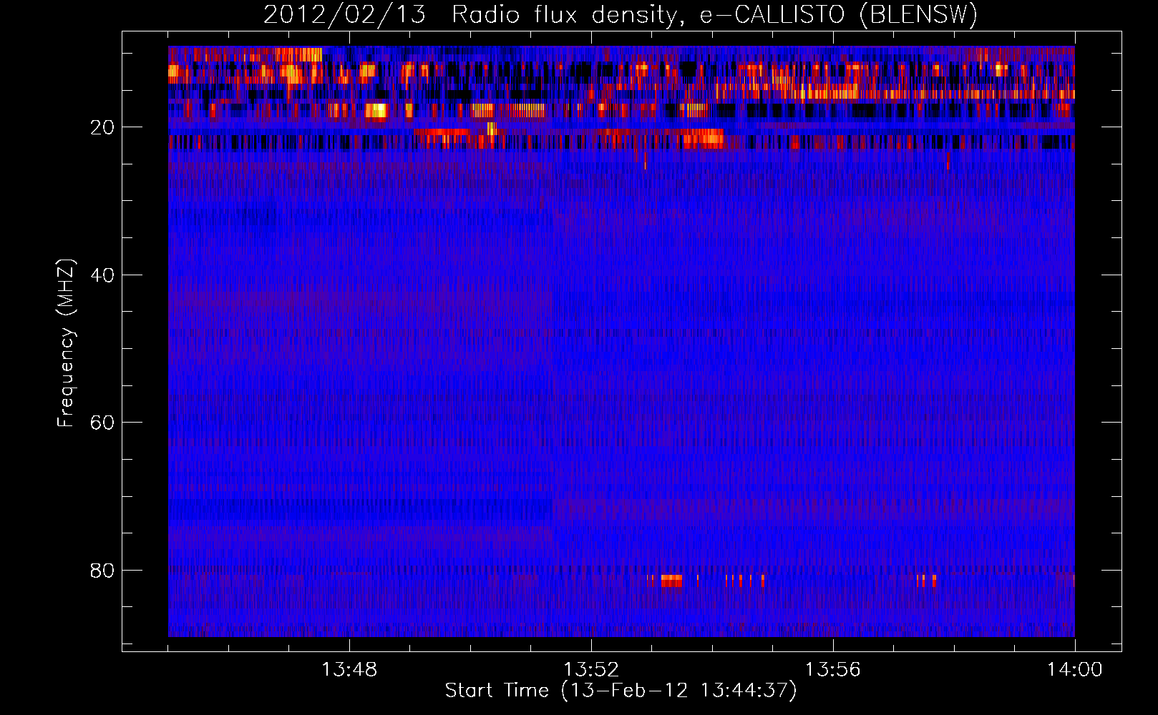This screenshot has width=1158, height=715.
Task: Click the 20 frequency tick label
Action: 102,128
